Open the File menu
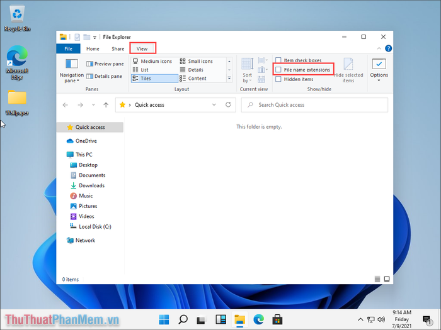The height and width of the screenshot is (330, 441). click(68, 48)
